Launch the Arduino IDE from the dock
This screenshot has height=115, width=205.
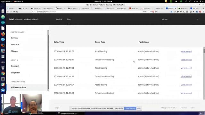(3, 23)
